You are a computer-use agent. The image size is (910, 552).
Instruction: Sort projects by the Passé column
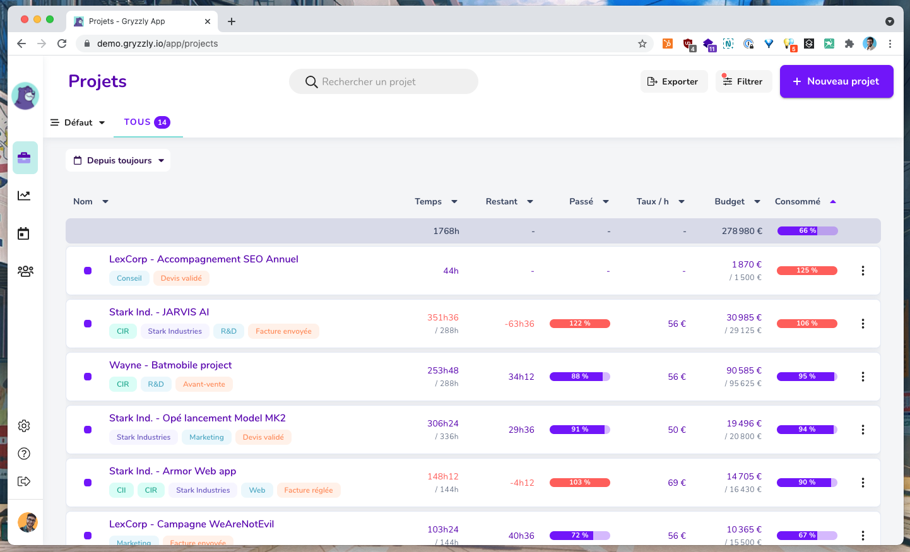(x=589, y=201)
